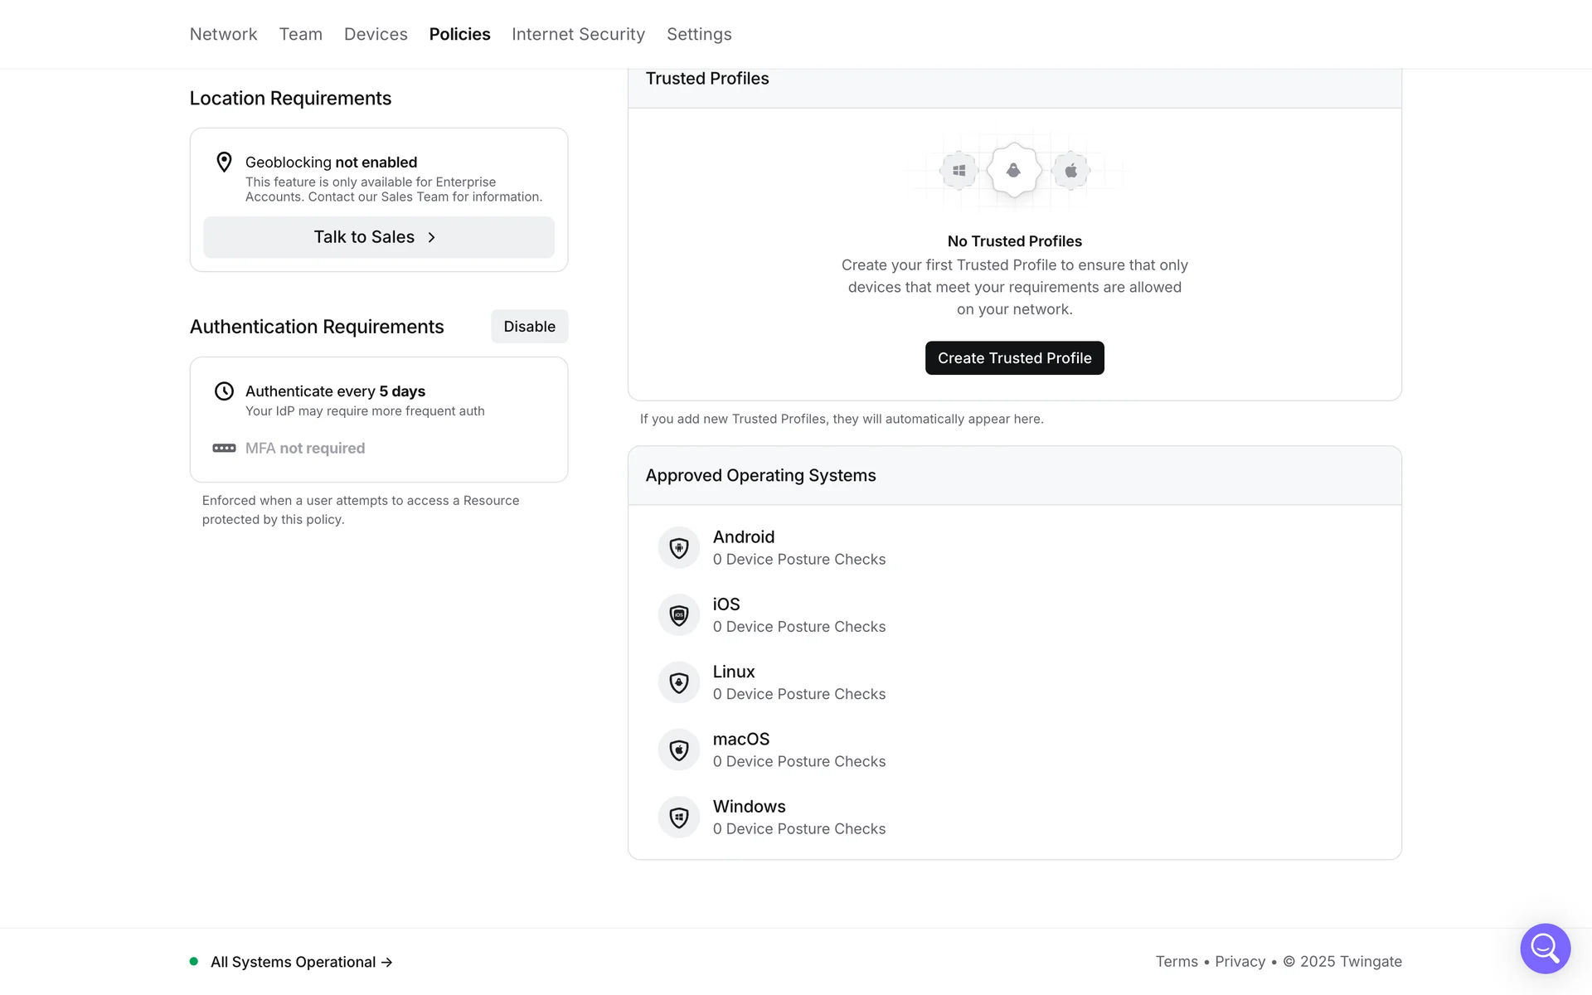Viewport: 1592px width, 995px height.
Task: Click the clock icon beside Authenticate
Action: 224,391
